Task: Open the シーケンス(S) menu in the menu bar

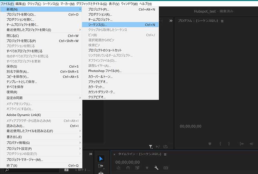Action: 51,4
